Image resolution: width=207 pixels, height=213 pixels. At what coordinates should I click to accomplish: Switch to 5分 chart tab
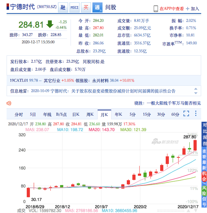coord(132,114)
